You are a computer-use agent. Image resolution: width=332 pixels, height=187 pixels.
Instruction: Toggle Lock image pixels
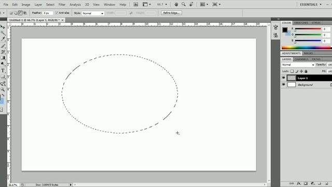(297, 71)
